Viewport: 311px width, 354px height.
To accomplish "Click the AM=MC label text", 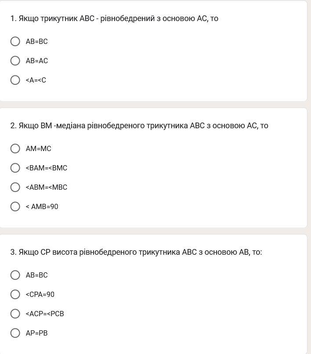I will point(39,148).
